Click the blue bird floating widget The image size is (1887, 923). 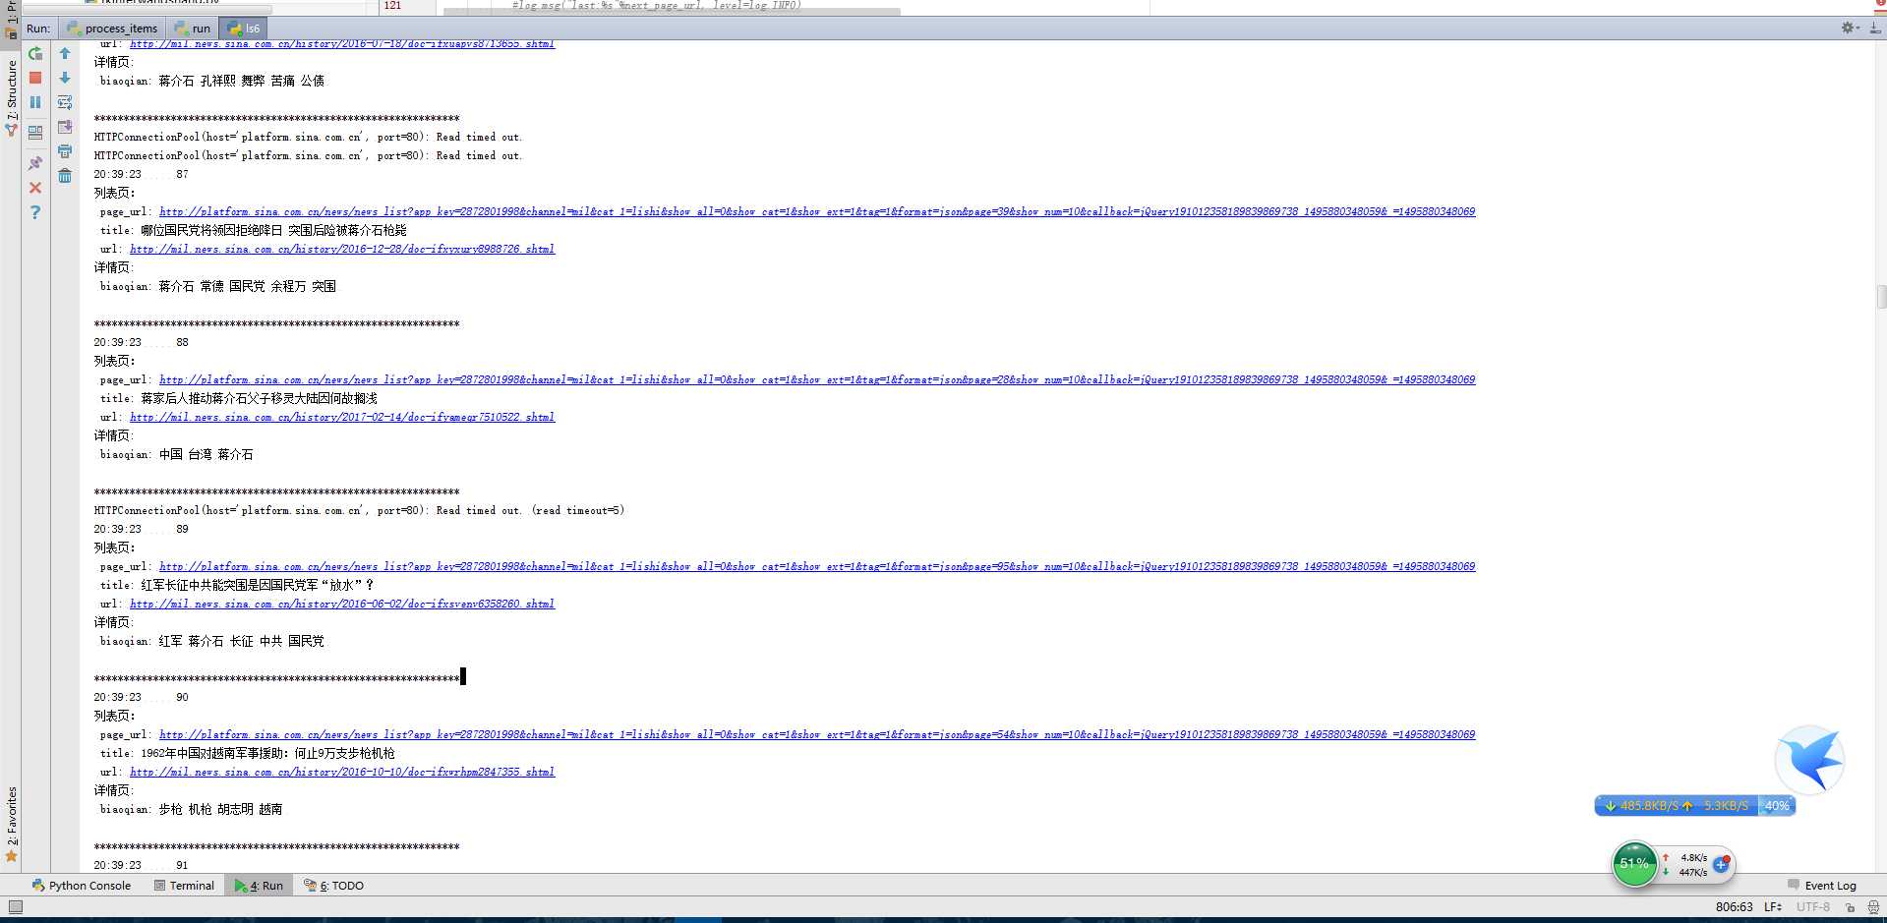click(1809, 759)
